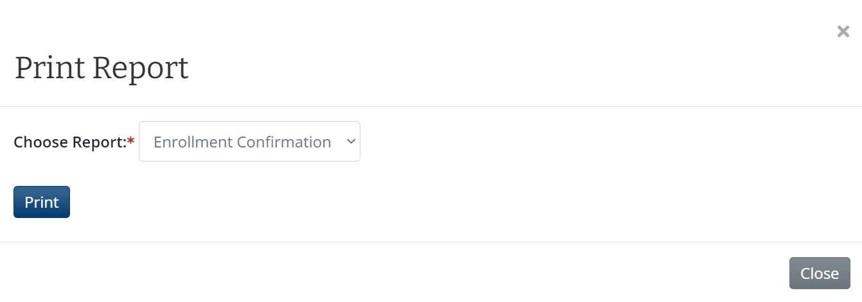Click the word Enrollment in the select box
This screenshot has height=302, width=862.
tap(193, 142)
